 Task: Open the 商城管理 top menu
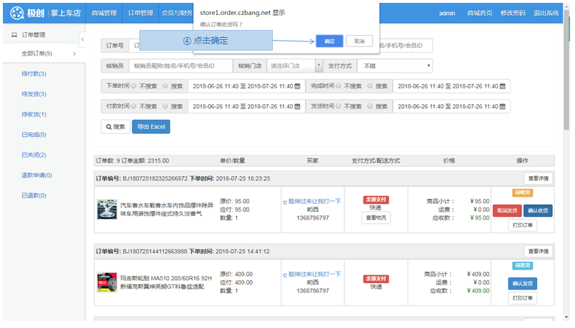[x=104, y=13]
